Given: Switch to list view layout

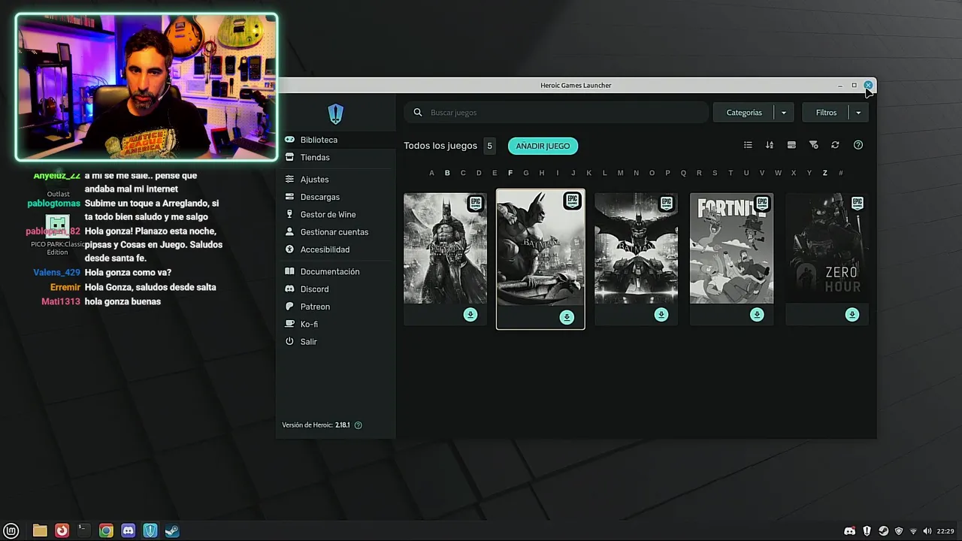Looking at the screenshot, I should click(x=748, y=145).
